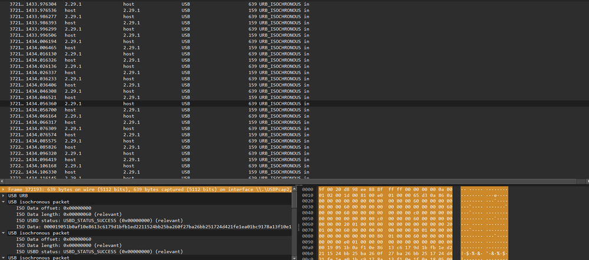589x260 pixels.
Task: Select ISO Data length 0x00000000 field
Action: point(69,245)
